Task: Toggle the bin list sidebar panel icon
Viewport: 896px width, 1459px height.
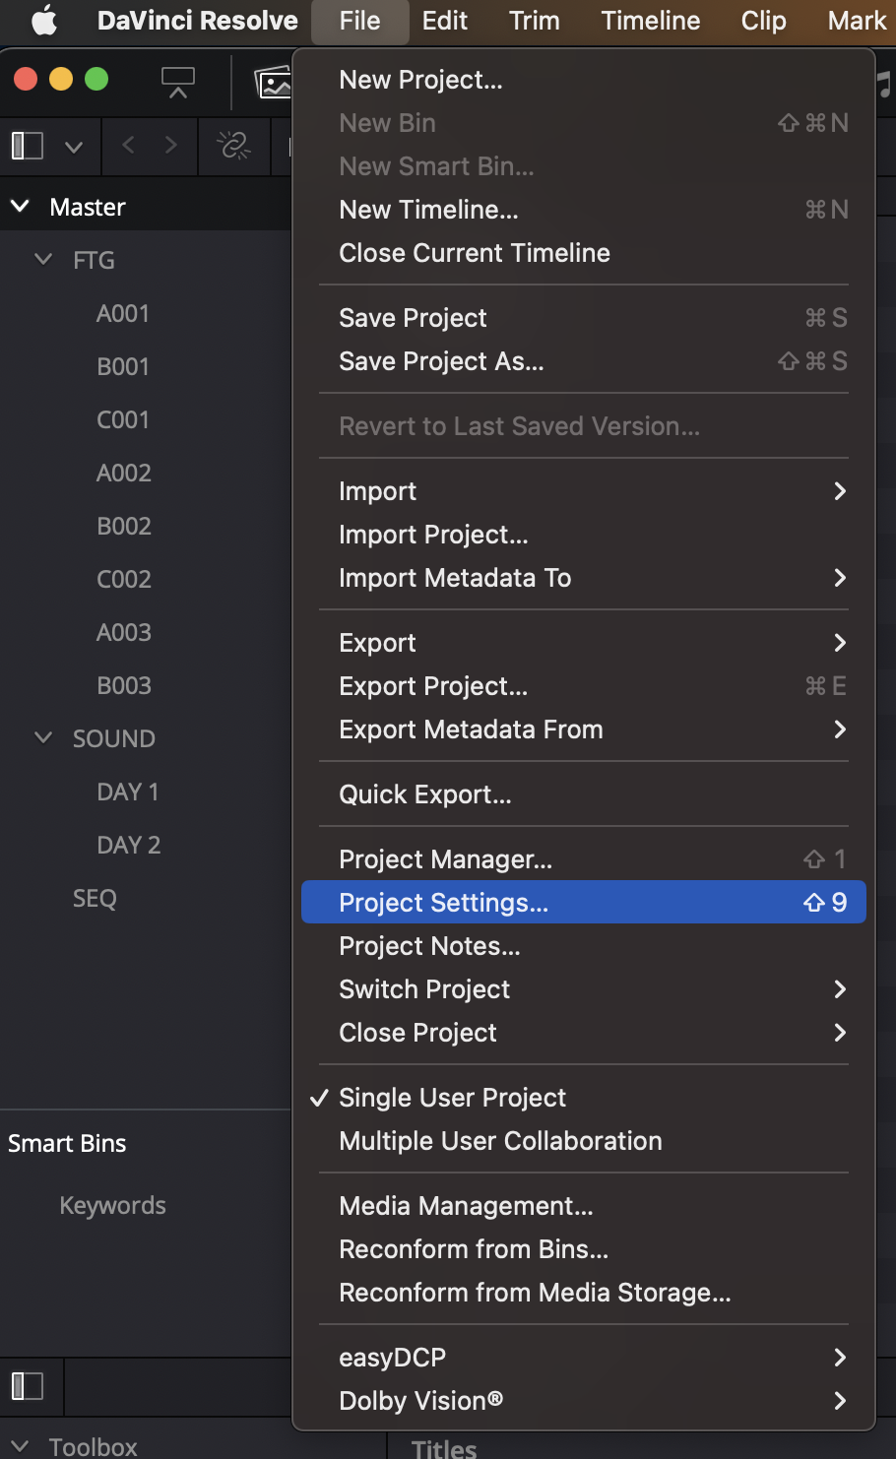Action: tap(28, 146)
